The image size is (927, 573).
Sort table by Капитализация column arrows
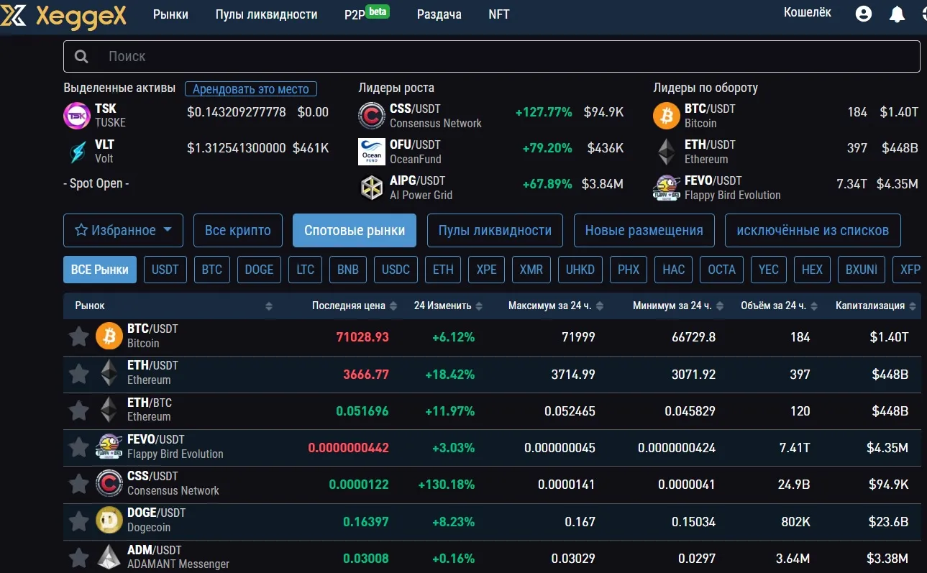coord(913,306)
